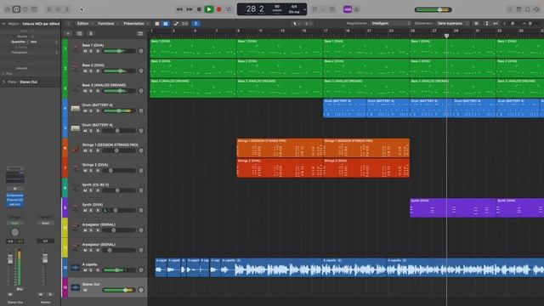Toggle vertical auto zoom button
This screenshot has height=306, width=544.
(487, 24)
